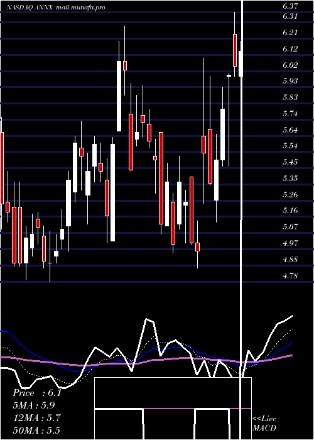
Task: Click the 6.02 price axis label
Action: (x=290, y=65)
